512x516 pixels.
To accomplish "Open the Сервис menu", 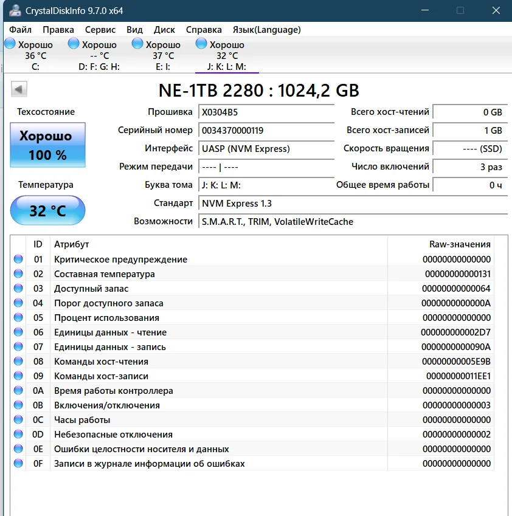I will coord(100,30).
